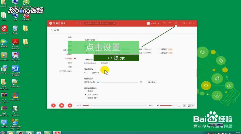Open the Windows Start button
The image size is (241, 134).
[2, 133]
